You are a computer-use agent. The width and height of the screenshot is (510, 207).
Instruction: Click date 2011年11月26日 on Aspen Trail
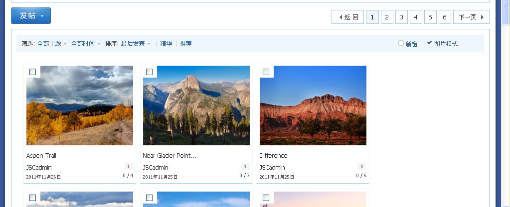tap(43, 177)
